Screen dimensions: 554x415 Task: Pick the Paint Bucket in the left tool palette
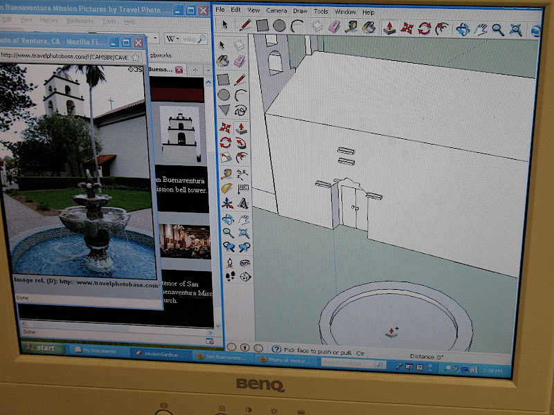pyautogui.click(x=222, y=61)
